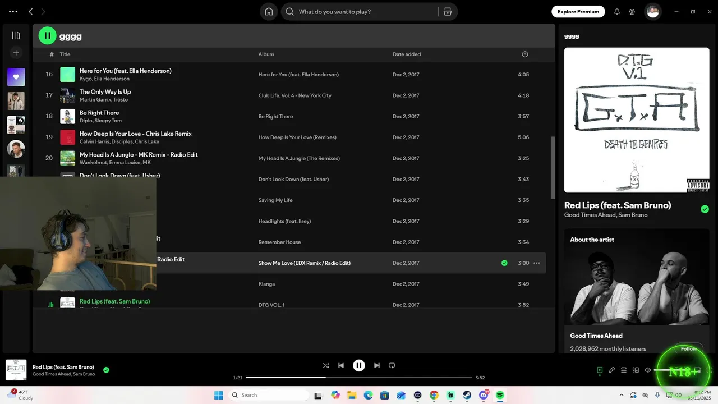Open Discord from taskbar
Viewport: 718px width, 404px height.
point(484,395)
